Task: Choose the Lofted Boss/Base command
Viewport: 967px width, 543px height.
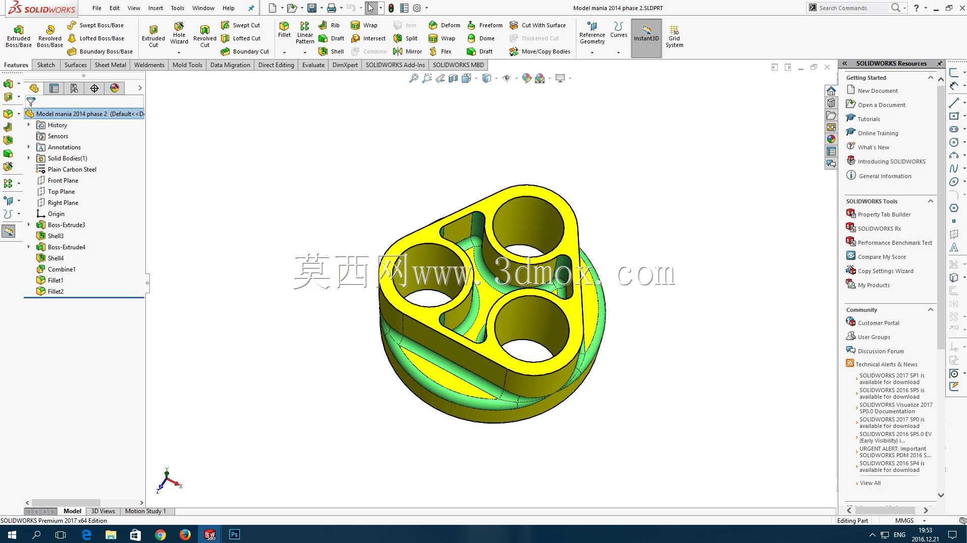Action: 95,38
